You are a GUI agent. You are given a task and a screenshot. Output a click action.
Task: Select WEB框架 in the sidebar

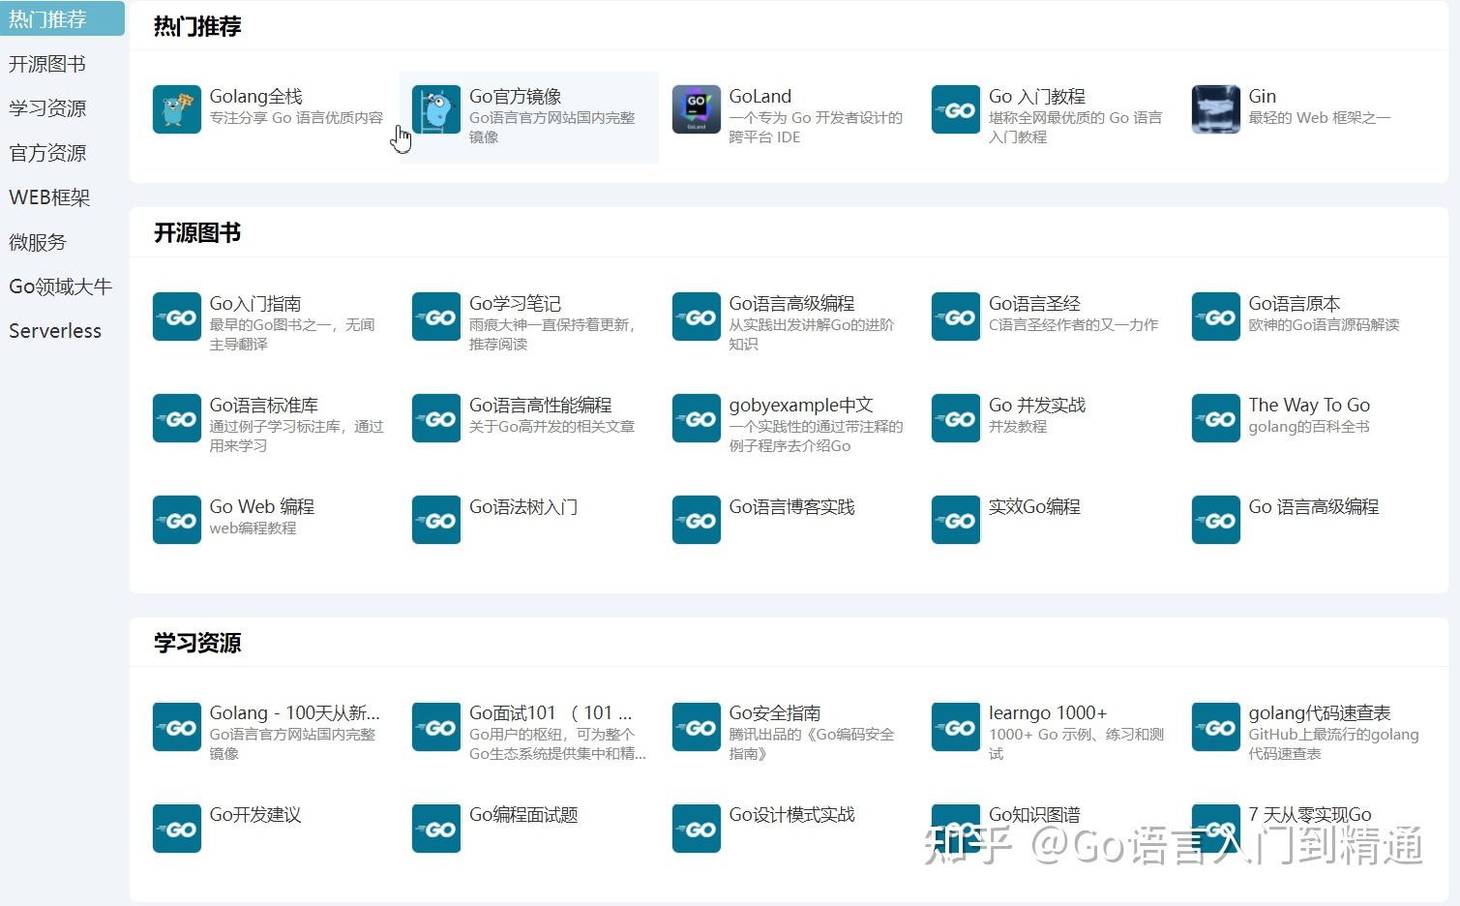point(49,196)
